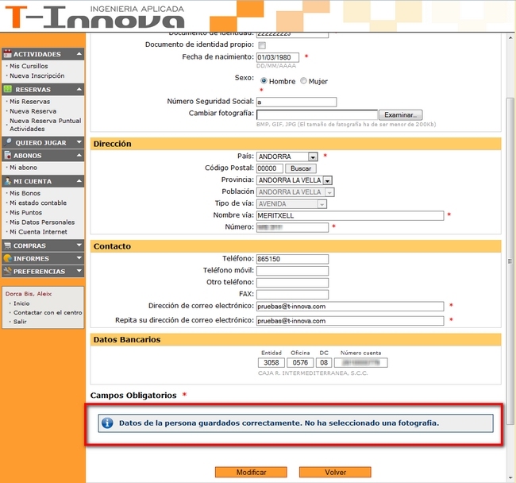Click the Nombre vía field
The image size is (516, 483).
tap(350, 215)
